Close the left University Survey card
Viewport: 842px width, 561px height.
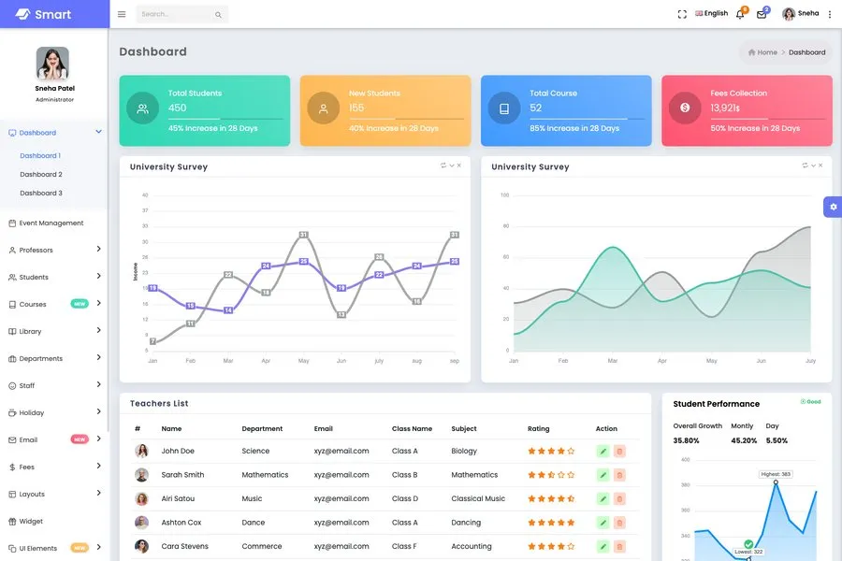[458, 165]
